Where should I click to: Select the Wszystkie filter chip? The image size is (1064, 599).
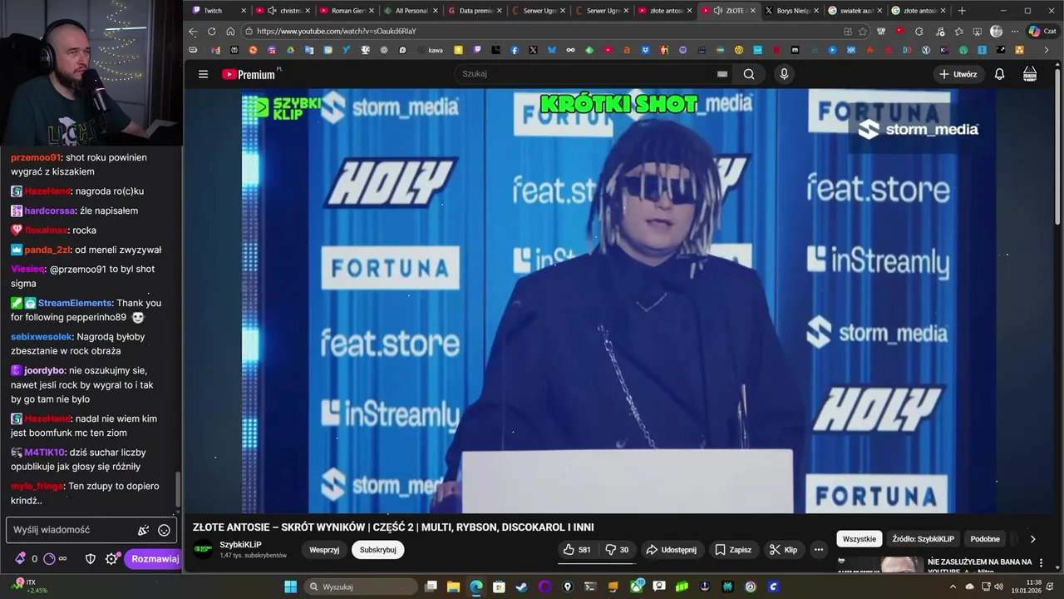click(859, 539)
